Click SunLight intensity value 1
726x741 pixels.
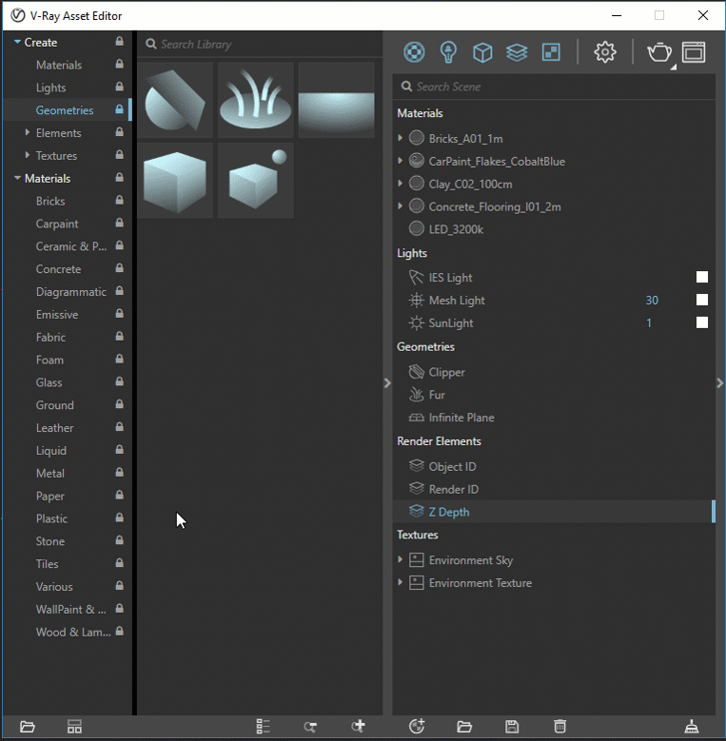(x=649, y=322)
